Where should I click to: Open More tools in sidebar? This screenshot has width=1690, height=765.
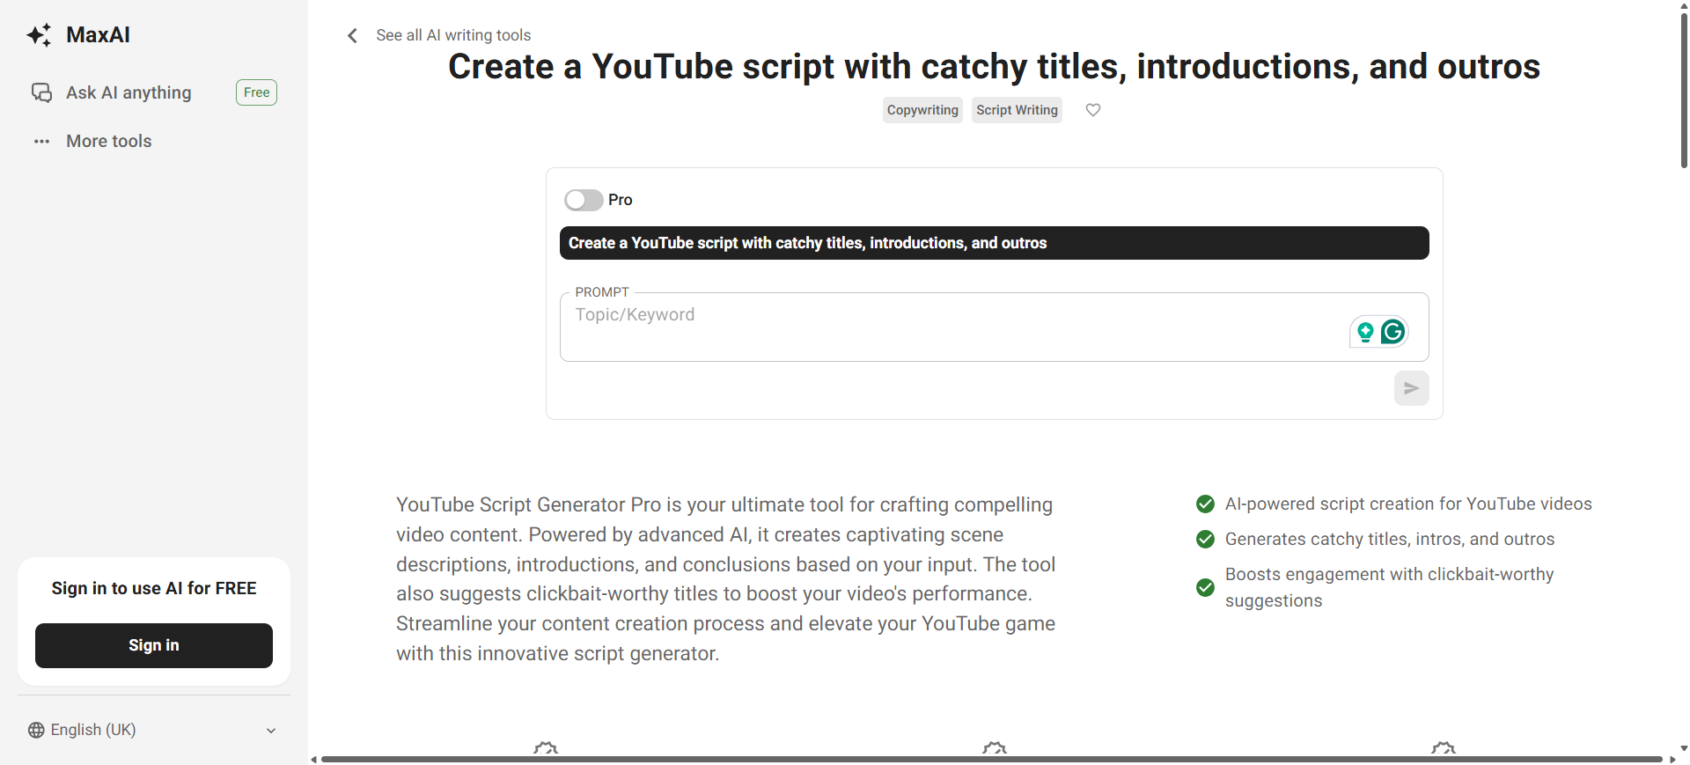click(x=109, y=141)
